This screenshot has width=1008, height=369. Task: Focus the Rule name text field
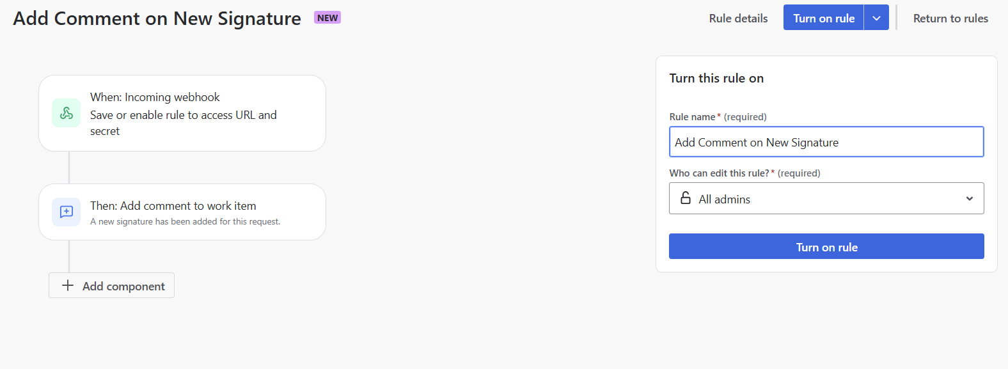tap(826, 142)
